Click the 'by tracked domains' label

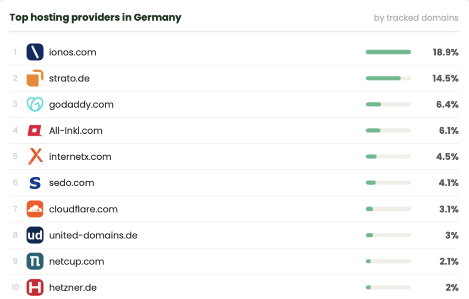point(416,18)
